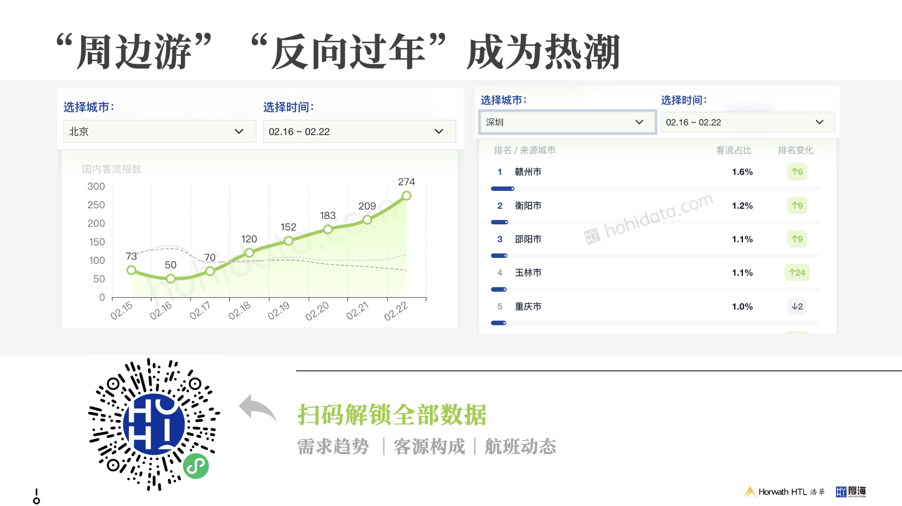Click the ↑6 rank change badge for 赣州市
This screenshot has height=506, width=902.
point(797,172)
